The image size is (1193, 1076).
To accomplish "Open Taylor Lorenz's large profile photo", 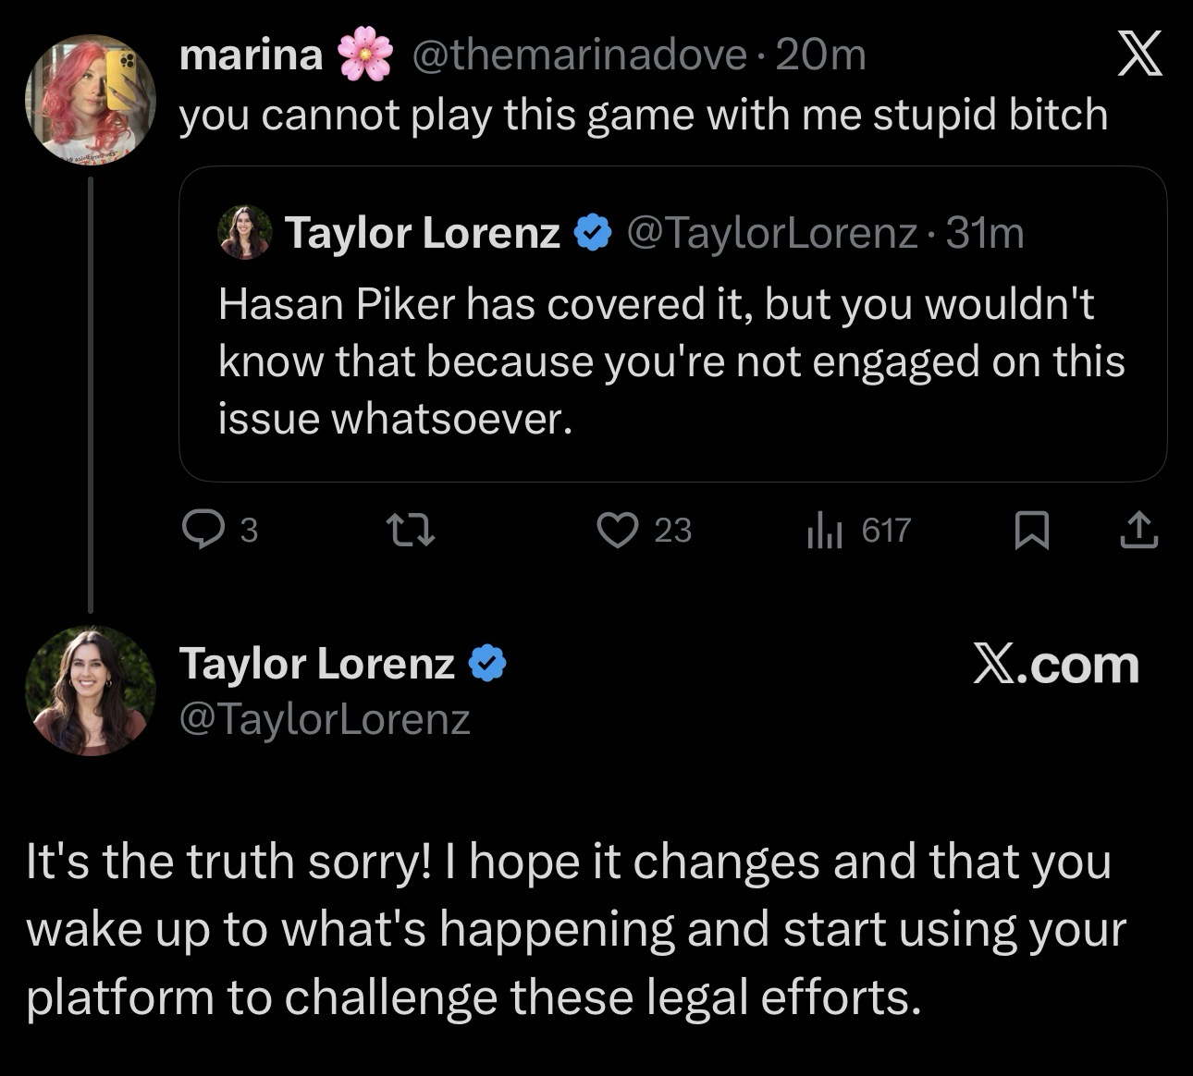I will pos(90,691).
